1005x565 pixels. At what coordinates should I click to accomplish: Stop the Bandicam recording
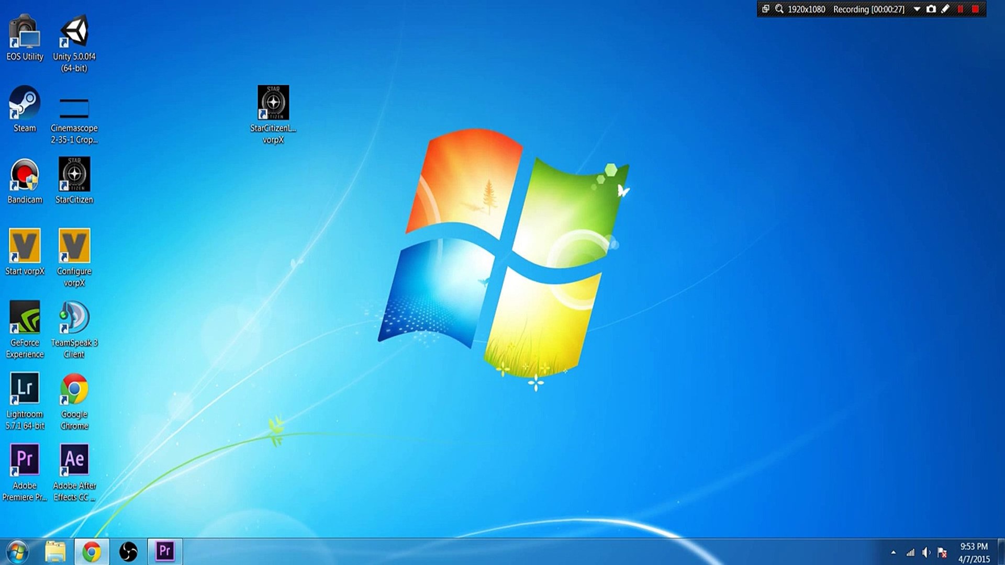(975, 9)
